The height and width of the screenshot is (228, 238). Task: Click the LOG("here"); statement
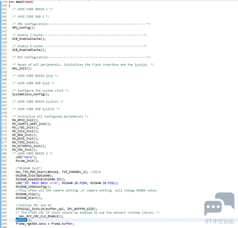(x=26, y=157)
